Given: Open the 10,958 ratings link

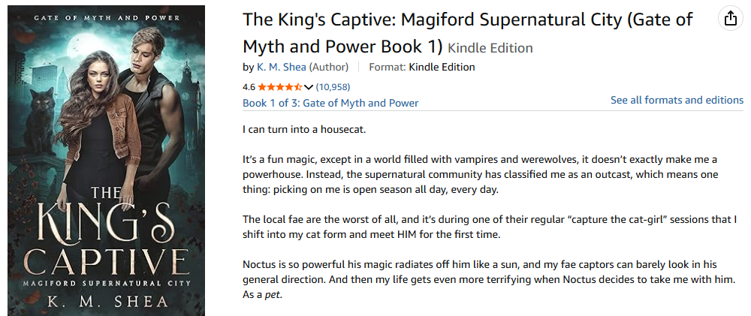Looking at the screenshot, I should tap(333, 87).
